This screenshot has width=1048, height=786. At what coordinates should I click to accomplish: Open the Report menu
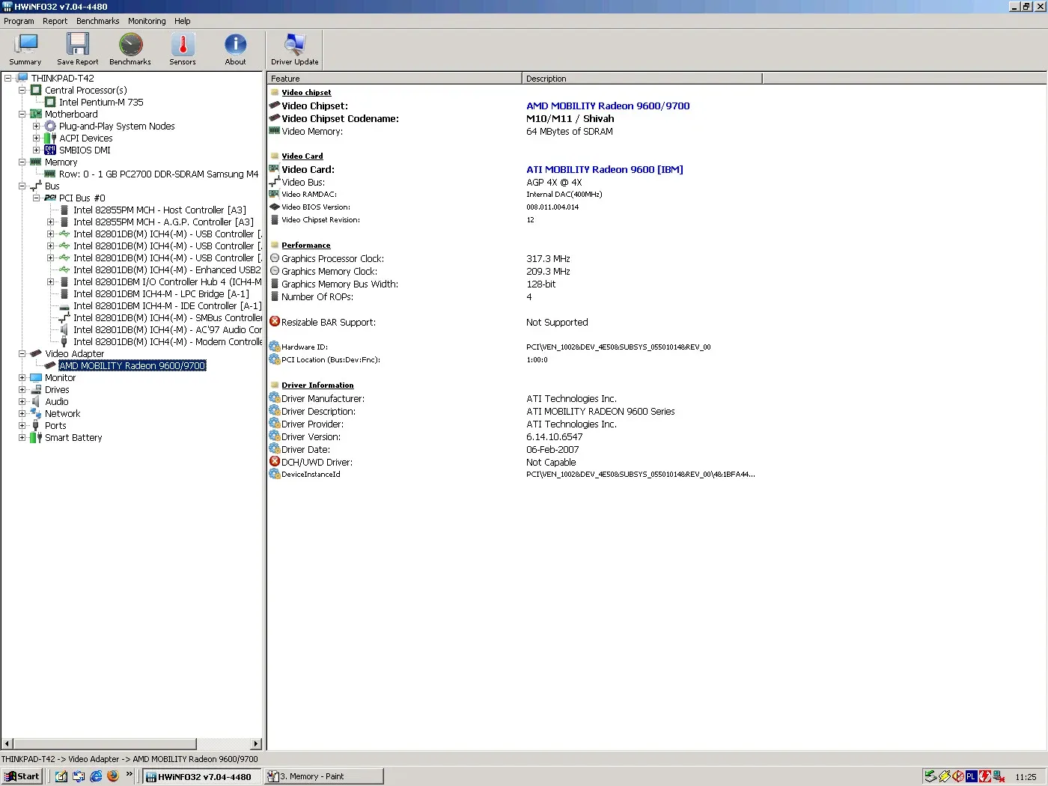[x=55, y=21]
